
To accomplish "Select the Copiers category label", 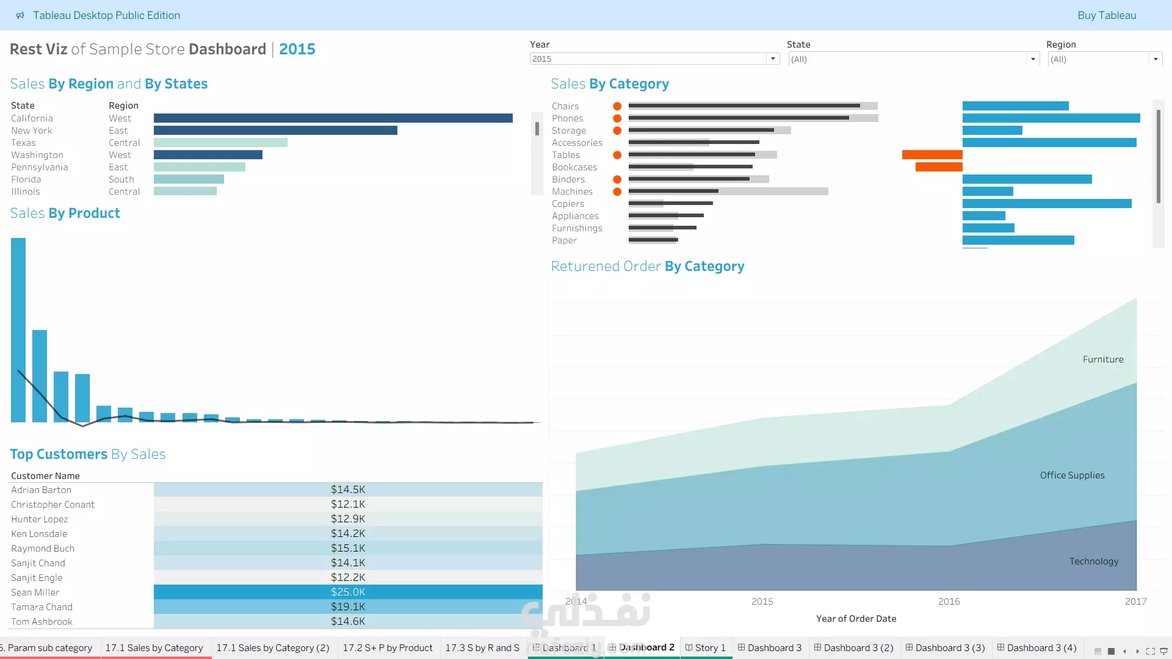I will point(568,204).
